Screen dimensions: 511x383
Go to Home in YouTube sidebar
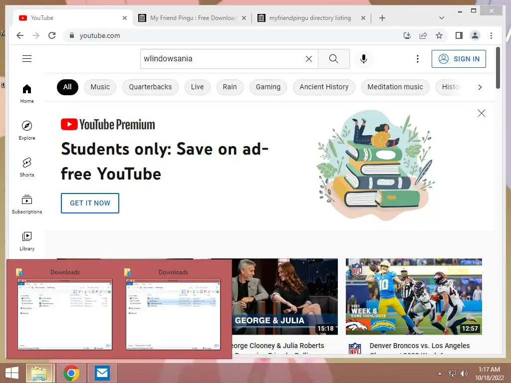(27, 93)
